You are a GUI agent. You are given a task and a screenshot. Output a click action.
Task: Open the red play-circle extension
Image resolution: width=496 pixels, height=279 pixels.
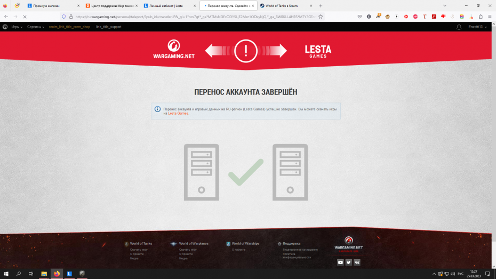[406, 17]
